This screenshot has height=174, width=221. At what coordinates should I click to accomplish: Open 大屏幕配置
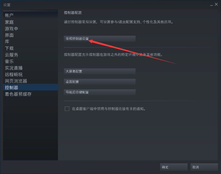tap(100, 71)
